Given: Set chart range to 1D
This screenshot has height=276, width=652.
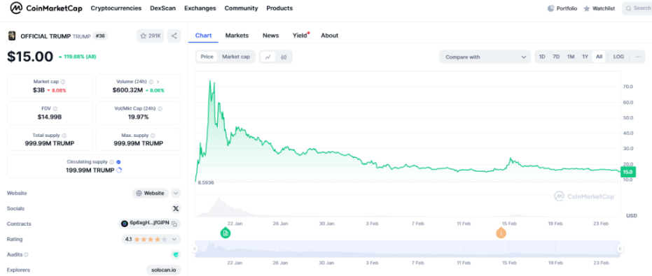Looking at the screenshot, I should [542, 57].
